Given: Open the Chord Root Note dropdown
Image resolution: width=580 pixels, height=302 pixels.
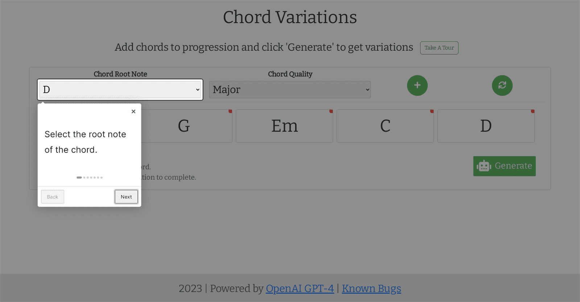Looking at the screenshot, I should (x=120, y=89).
